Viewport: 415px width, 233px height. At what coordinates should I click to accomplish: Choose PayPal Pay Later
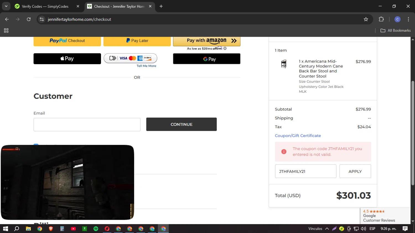tap(137, 41)
